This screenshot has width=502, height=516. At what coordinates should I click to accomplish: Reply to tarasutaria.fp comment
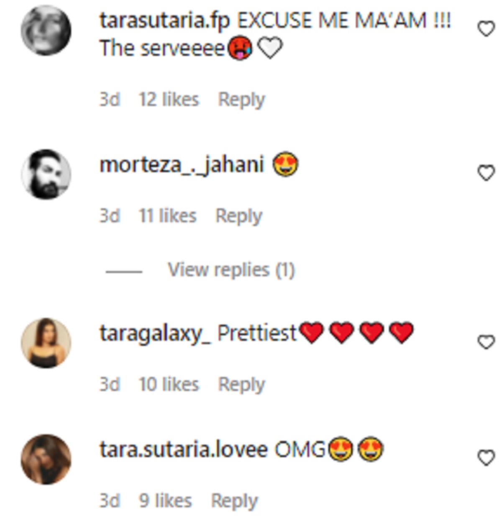[241, 100]
